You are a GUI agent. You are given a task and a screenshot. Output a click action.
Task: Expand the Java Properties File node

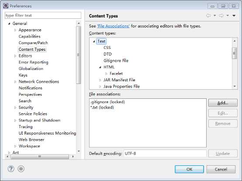100,87
